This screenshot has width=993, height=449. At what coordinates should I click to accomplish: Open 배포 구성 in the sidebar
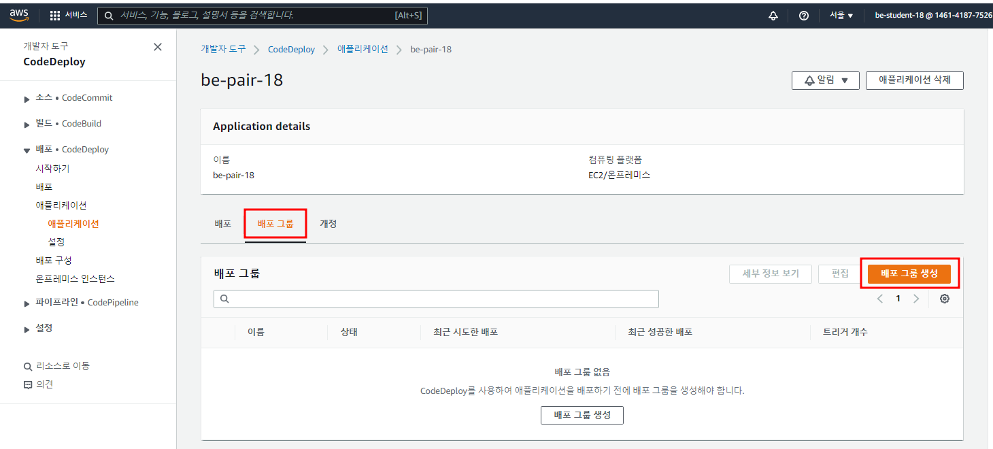pyautogui.click(x=54, y=260)
